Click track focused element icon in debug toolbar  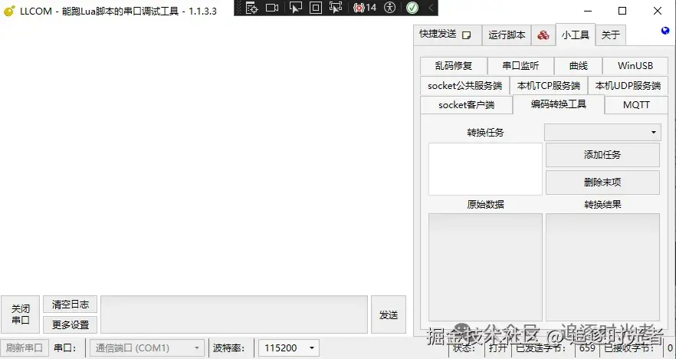tap(336, 8)
